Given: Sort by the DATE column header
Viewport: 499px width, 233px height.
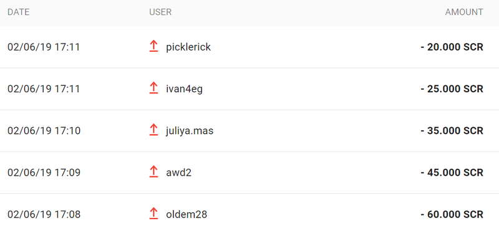Looking at the screenshot, I should (19, 12).
